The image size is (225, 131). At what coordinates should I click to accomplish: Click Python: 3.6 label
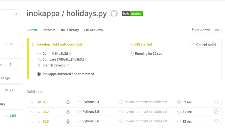click(91, 121)
